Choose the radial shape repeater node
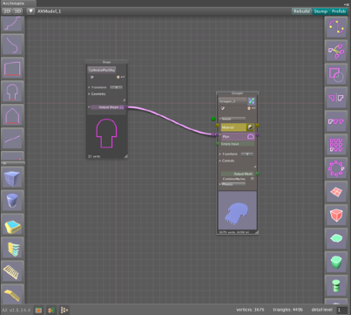Image resolution: width=351 pixels, height=315 pixels. tap(336, 168)
